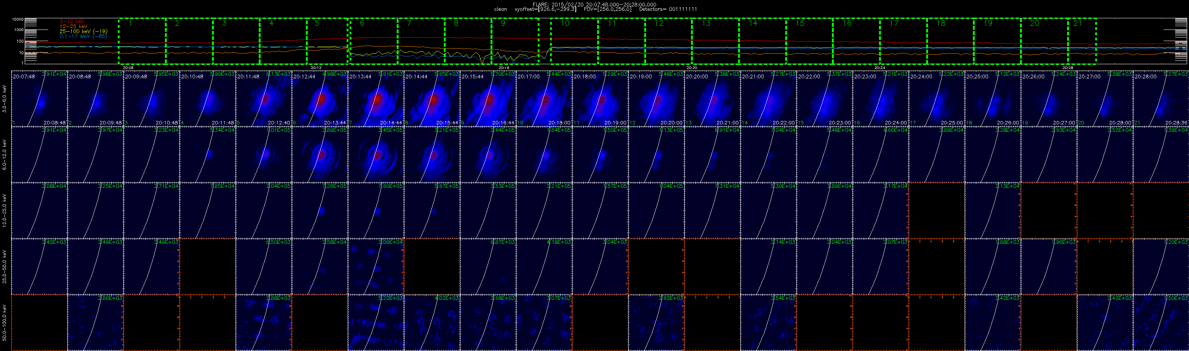Screen dimensions: 1189x351
Task: Click the 20:24 tick label on time axis
Action: (880, 68)
